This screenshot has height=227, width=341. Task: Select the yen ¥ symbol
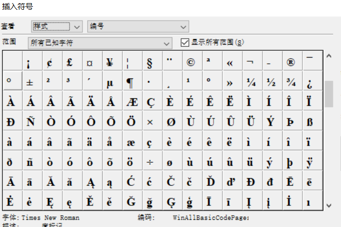pyautogui.click(x=112, y=61)
